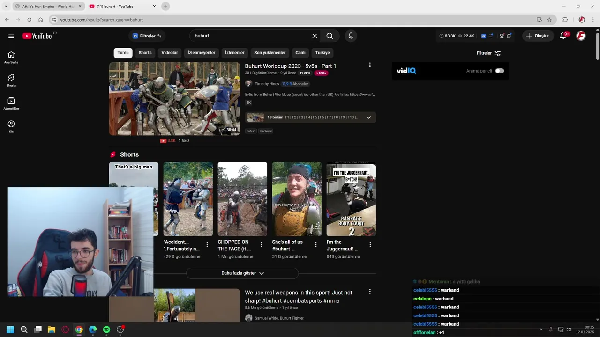Viewport: 600px width, 337px height.
Task: Open options for We use real weapons video
Action: pyautogui.click(x=370, y=292)
